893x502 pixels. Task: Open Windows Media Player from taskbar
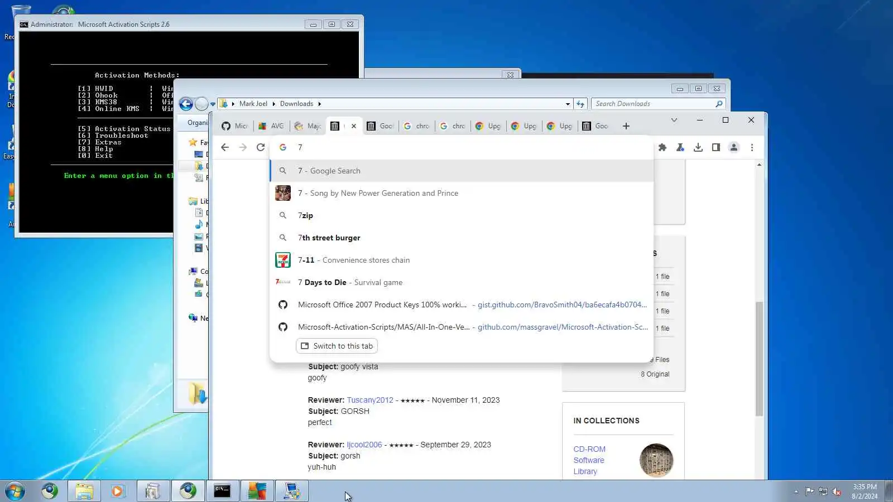117,491
